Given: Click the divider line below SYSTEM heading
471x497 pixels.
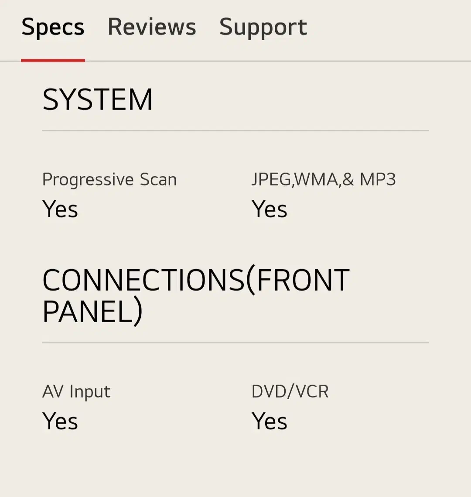Looking at the screenshot, I should pos(235,130).
